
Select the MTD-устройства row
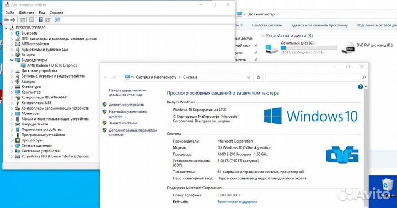coord(35,44)
